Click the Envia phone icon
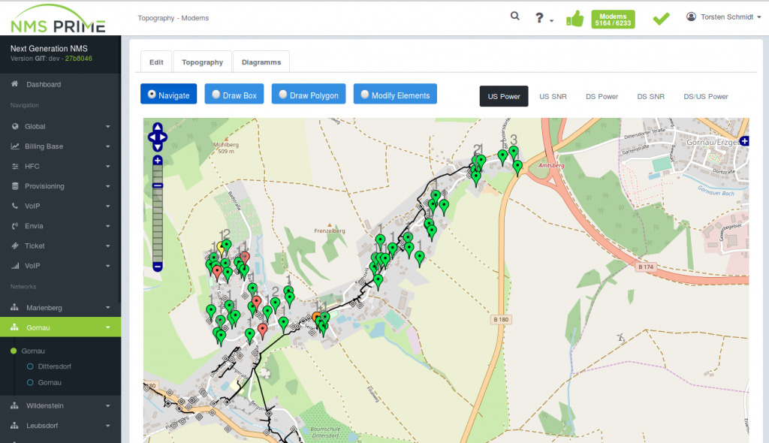Viewport: 769px width, 443px height. point(15,226)
